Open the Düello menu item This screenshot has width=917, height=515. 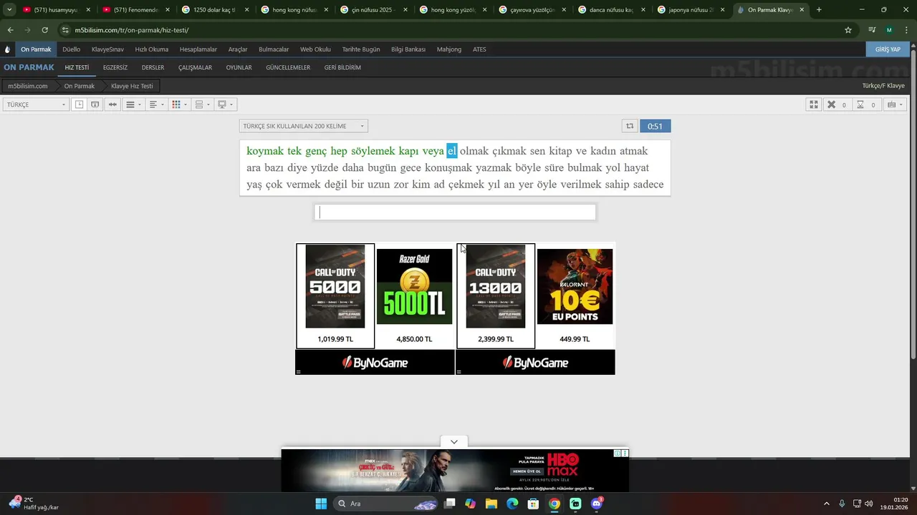(x=71, y=49)
